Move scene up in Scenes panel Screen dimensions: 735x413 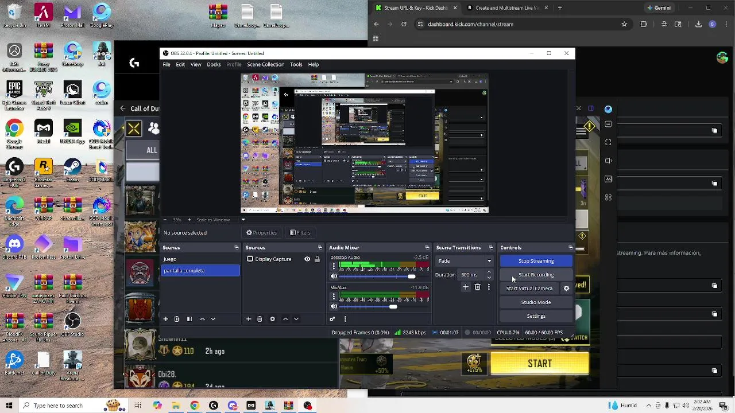click(202, 319)
